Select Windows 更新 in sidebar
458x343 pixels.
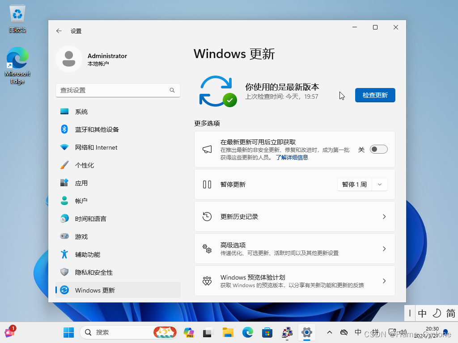click(118, 290)
